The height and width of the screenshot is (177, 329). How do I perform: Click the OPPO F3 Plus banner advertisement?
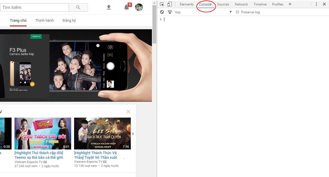point(76,65)
